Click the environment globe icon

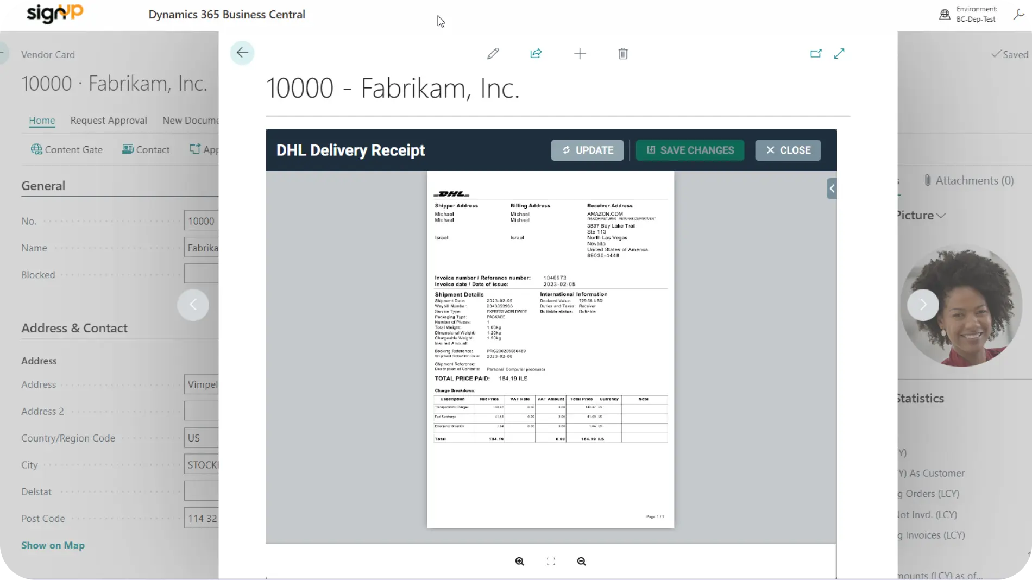[945, 15]
